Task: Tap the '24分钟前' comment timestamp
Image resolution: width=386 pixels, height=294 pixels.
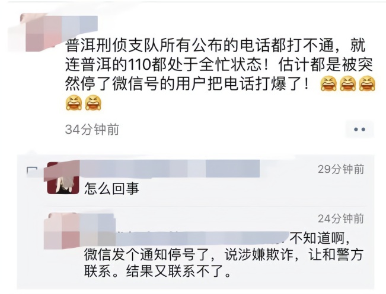Action: [x=341, y=218]
